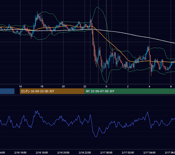Click the 16 hour label on price chart axis
Image resolution: width=175 pixels, height=155 pixels.
(20, 87)
